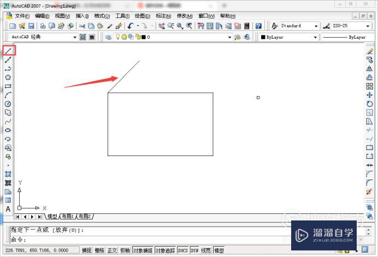The image size is (378, 257).
Task: Select the Table tool
Action: tap(8, 200)
